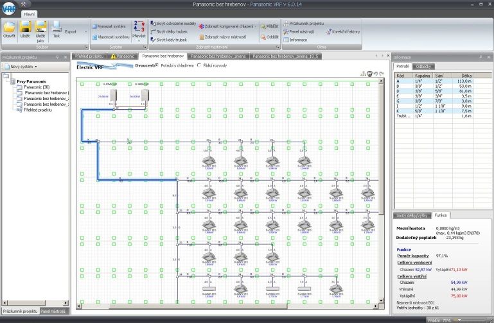494x323 pixels.
Task: Click the Uložit save icon
Action: tap(25, 27)
